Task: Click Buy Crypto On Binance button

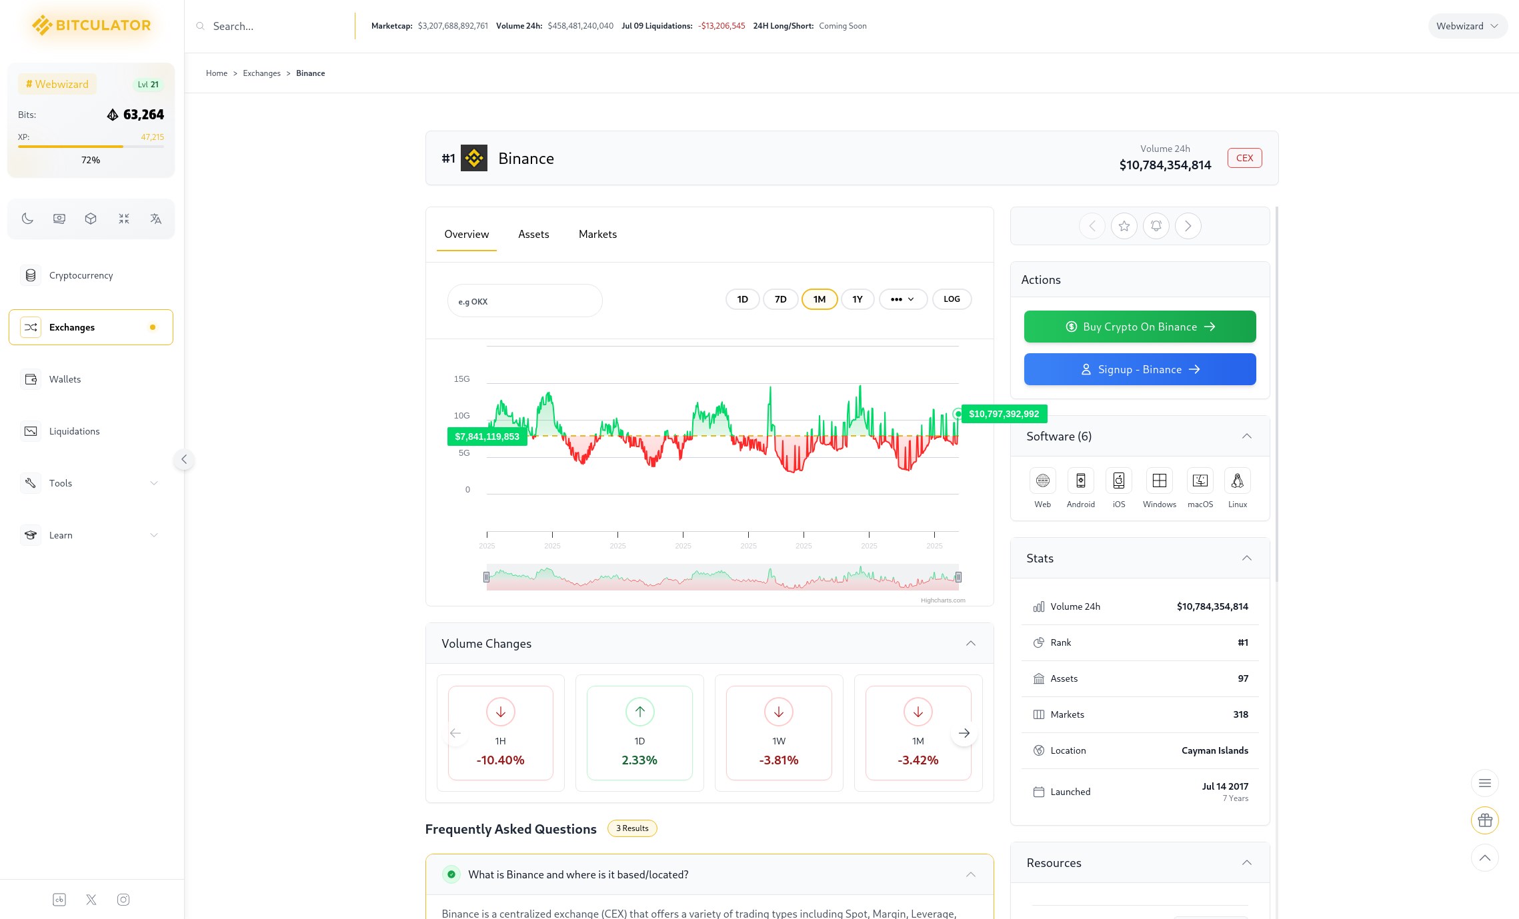Action: (1139, 326)
